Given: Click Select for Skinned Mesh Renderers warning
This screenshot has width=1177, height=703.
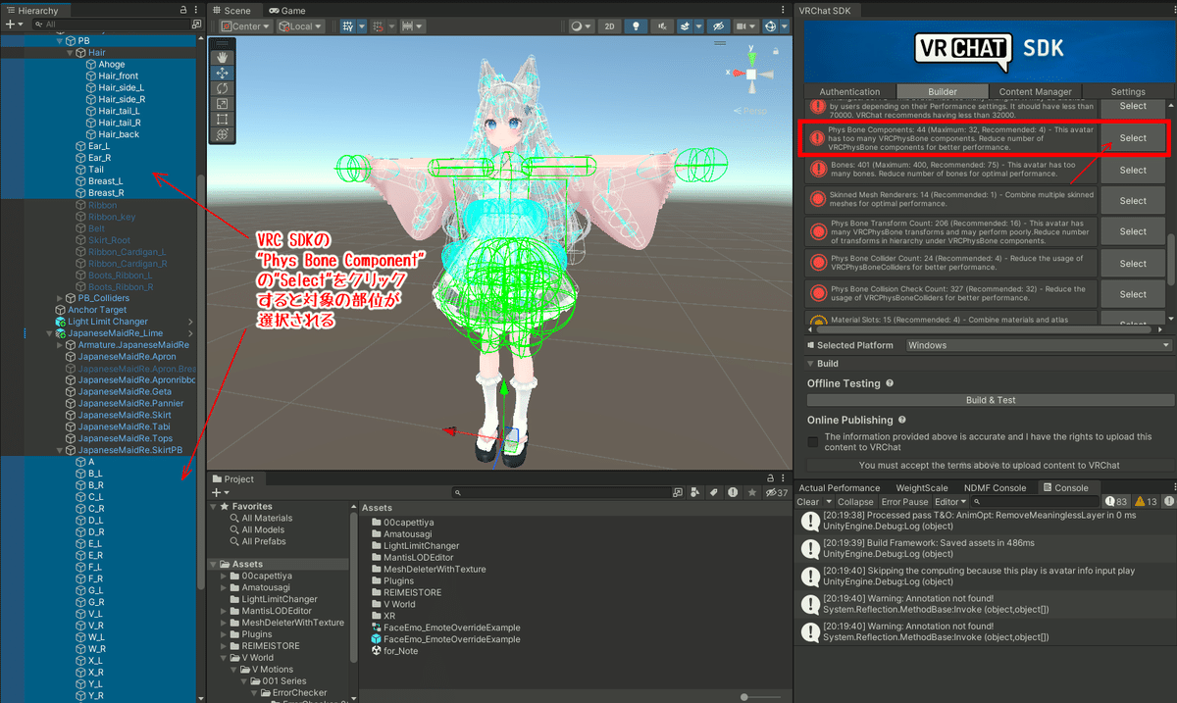Looking at the screenshot, I should click(x=1133, y=201).
